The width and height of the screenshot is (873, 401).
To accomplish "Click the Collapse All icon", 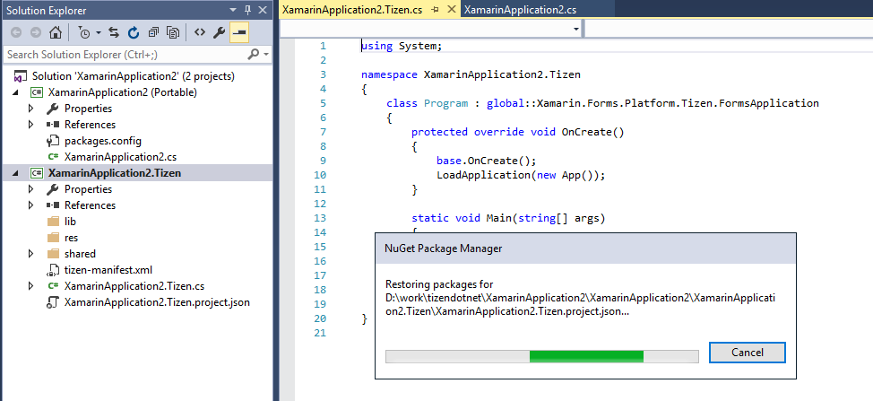I will click(x=154, y=33).
